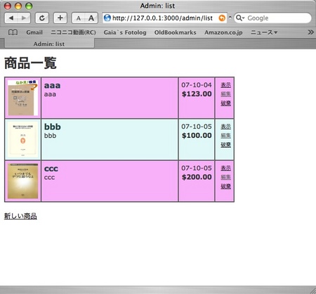Click the address bar URL field

click(x=162, y=18)
